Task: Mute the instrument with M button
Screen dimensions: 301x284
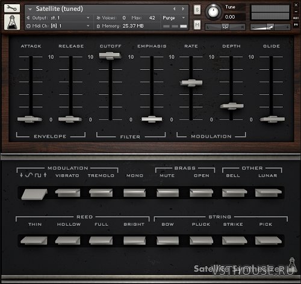Action: (x=197, y=25)
